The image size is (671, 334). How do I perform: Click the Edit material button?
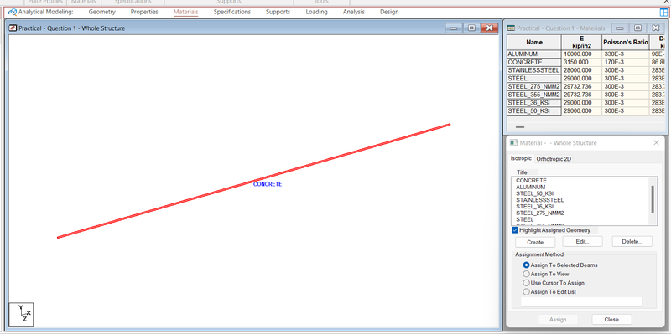tap(582, 241)
